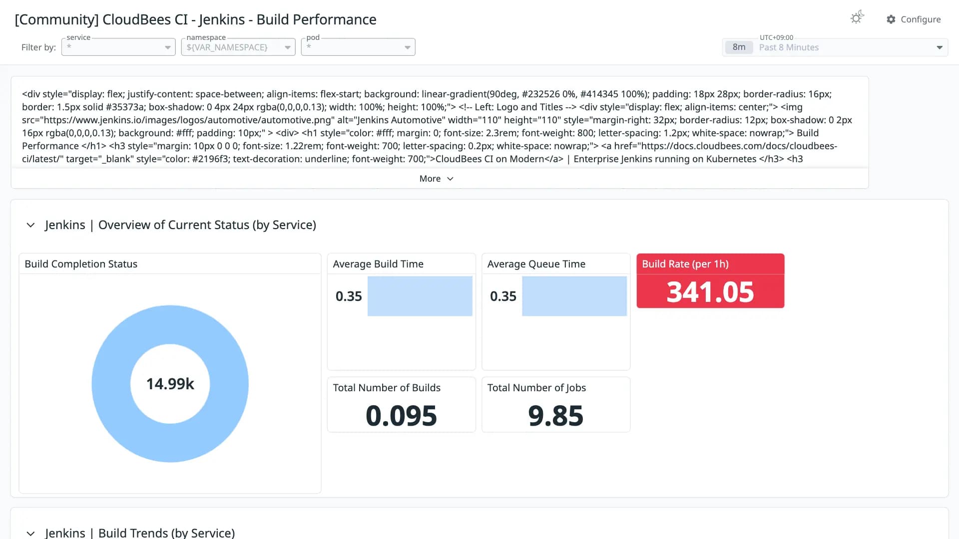Viewport: 959px width, 539px height.
Task: Click the dashboard title Build Performance
Action: (195, 19)
